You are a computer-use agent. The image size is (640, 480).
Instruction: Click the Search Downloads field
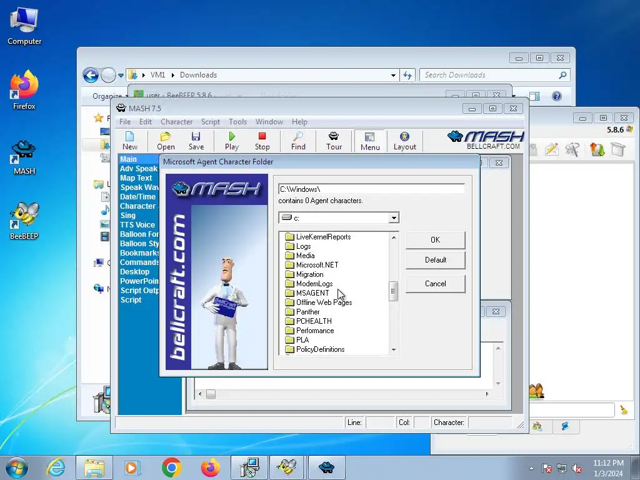[x=490, y=75]
